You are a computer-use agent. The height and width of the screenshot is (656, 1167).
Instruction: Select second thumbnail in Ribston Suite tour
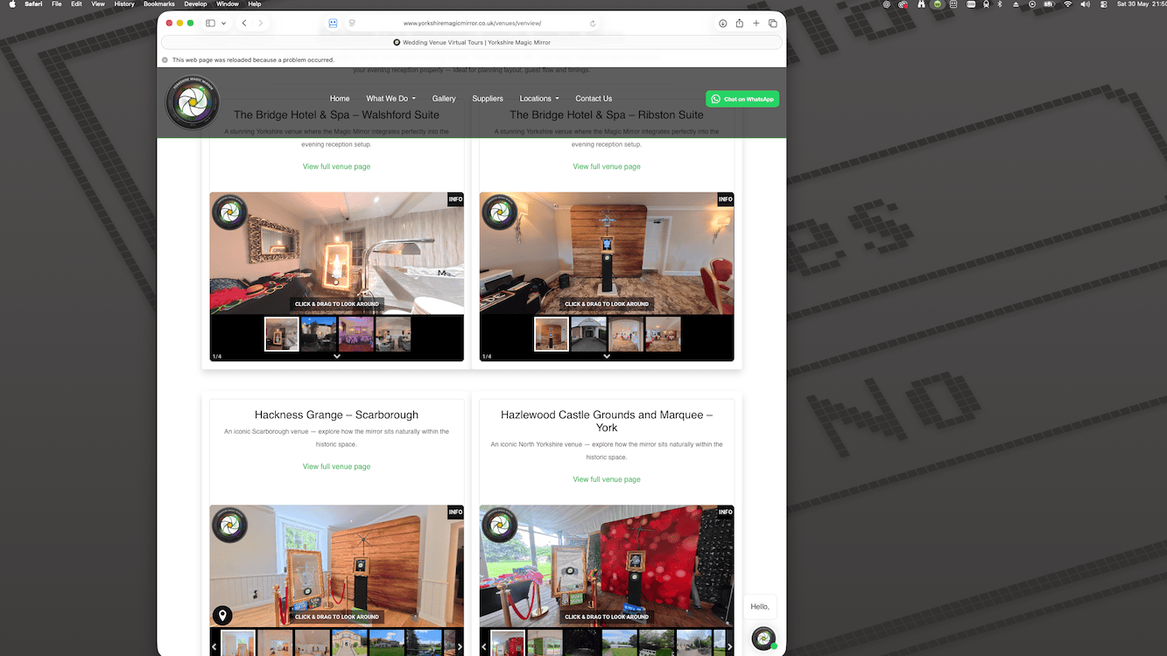coord(588,334)
